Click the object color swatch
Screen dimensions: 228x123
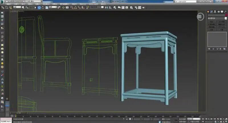[x=226, y=15]
